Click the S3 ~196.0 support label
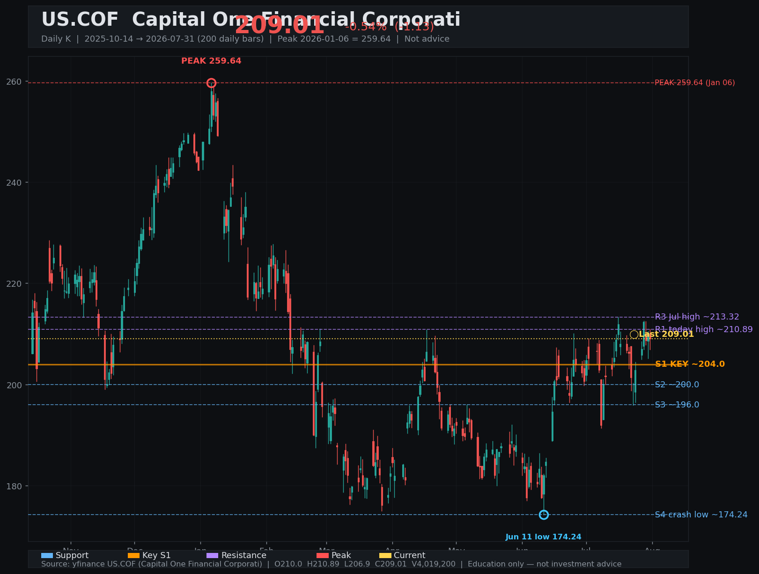759x574 pixels. [x=677, y=405]
